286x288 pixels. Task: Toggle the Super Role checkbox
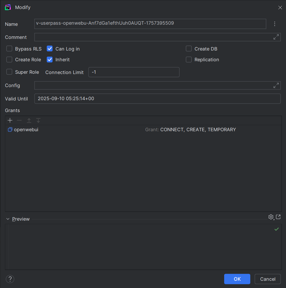click(x=10, y=72)
